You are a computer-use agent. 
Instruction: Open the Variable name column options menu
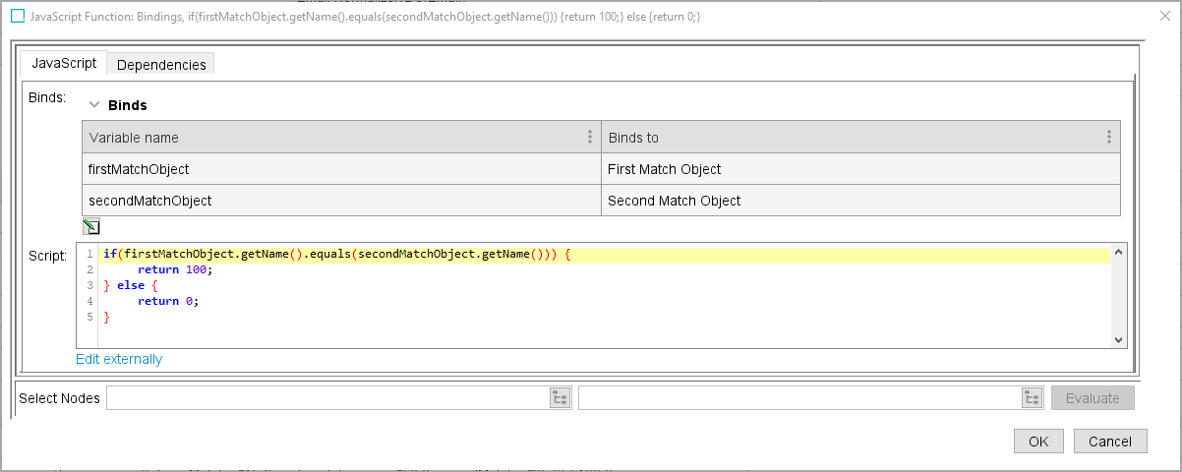(590, 138)
